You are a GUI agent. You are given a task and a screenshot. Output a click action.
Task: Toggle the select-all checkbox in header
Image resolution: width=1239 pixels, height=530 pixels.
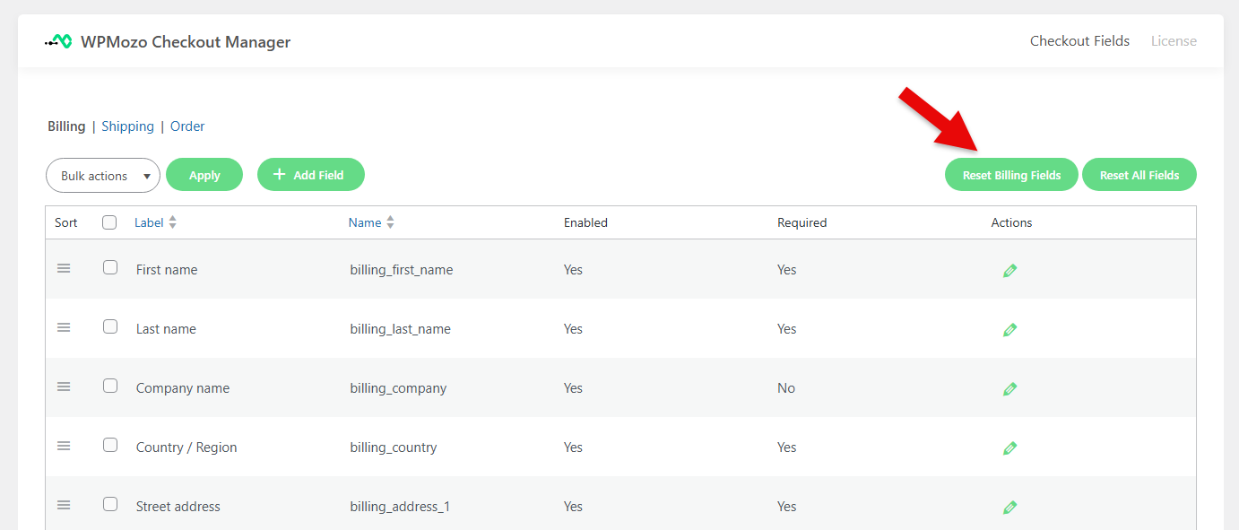[x=109, y=222]
